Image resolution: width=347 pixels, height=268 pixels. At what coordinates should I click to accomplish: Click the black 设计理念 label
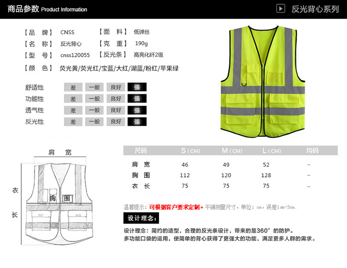(x=141, y=218)
